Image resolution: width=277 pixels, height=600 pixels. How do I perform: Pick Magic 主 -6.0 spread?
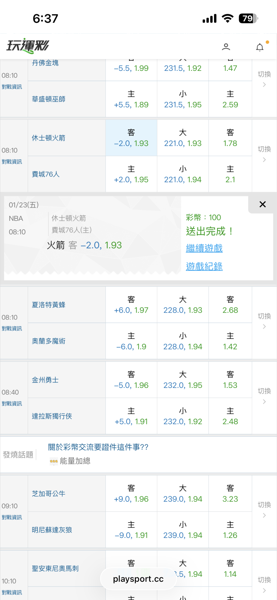click(131, 341)
